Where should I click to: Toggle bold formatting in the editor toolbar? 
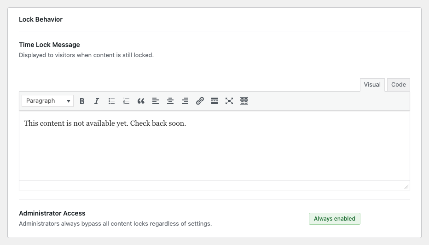82,101
